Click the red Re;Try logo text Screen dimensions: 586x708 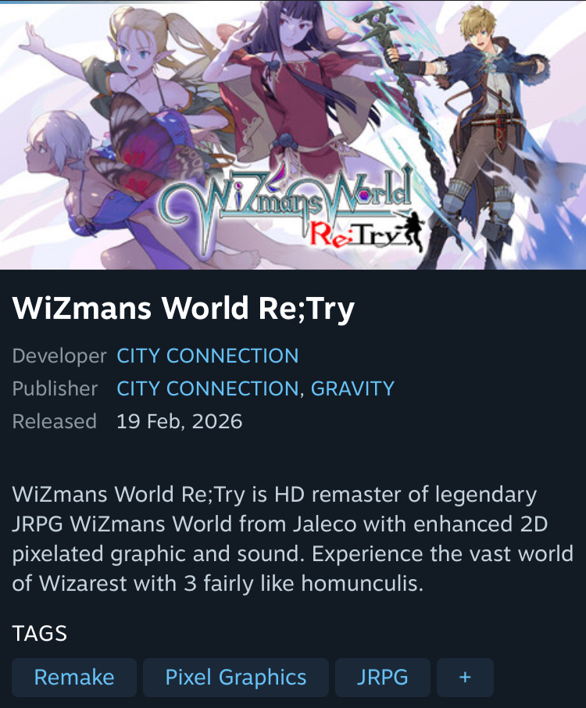point(356,234)
